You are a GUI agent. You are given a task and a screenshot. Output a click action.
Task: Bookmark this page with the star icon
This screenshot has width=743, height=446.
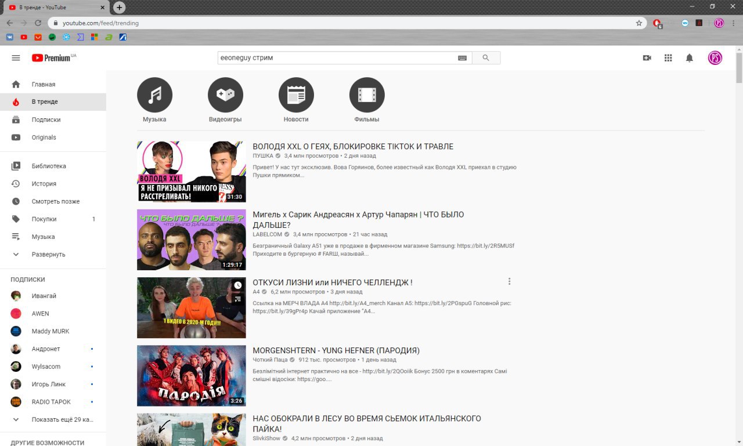click(639, 23)
